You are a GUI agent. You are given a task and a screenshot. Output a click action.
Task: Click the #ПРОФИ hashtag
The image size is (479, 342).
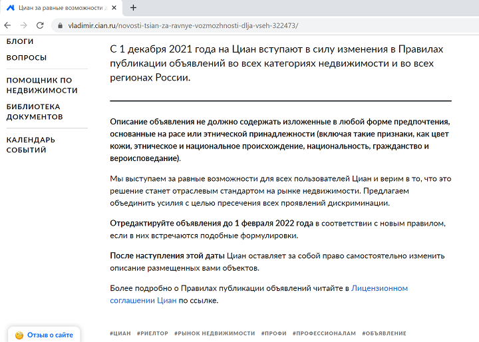click(273, 333)
